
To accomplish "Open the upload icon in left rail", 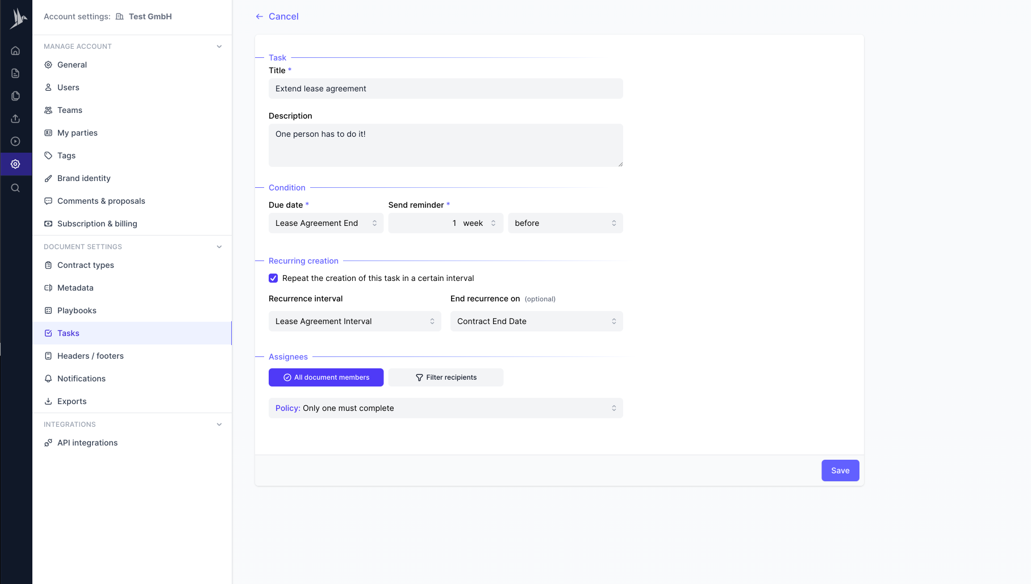I will click(15, 119).
